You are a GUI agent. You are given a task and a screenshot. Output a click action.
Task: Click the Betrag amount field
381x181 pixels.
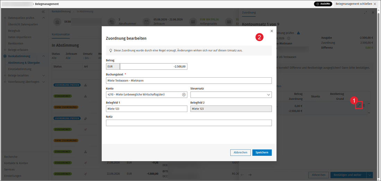(x=153, y=67)
